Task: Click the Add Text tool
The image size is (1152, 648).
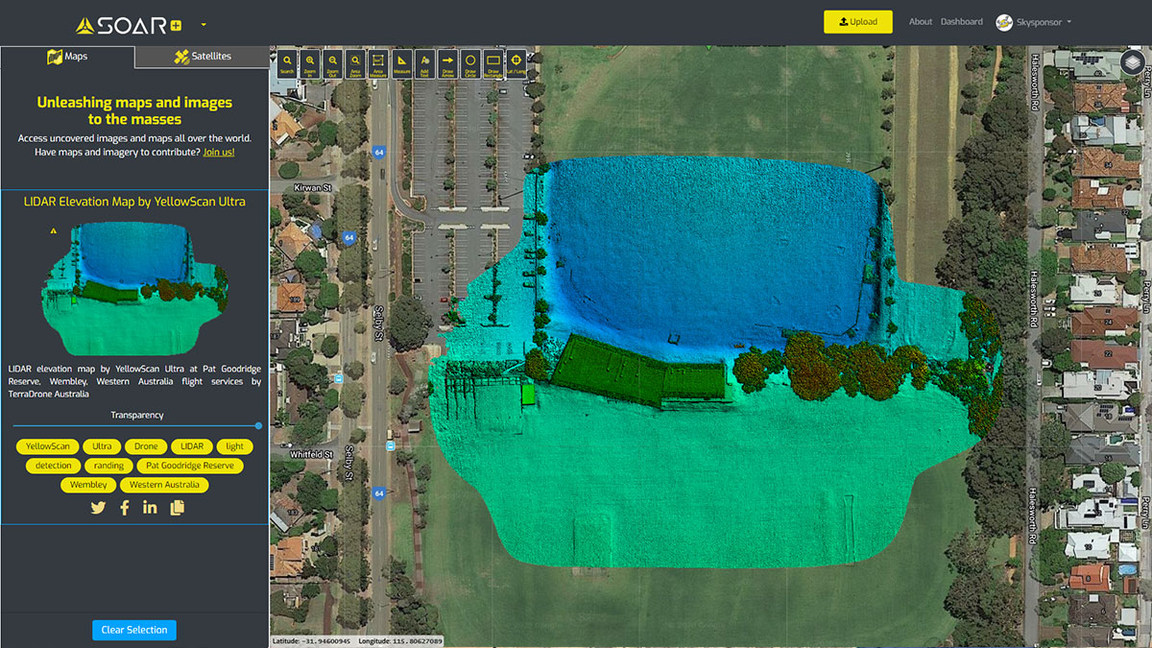Action: coord(425,62)
